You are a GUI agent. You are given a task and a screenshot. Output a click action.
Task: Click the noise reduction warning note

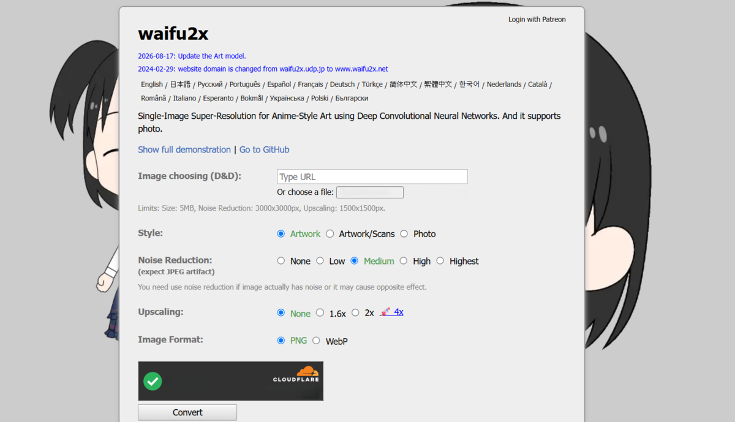point(282,287)
